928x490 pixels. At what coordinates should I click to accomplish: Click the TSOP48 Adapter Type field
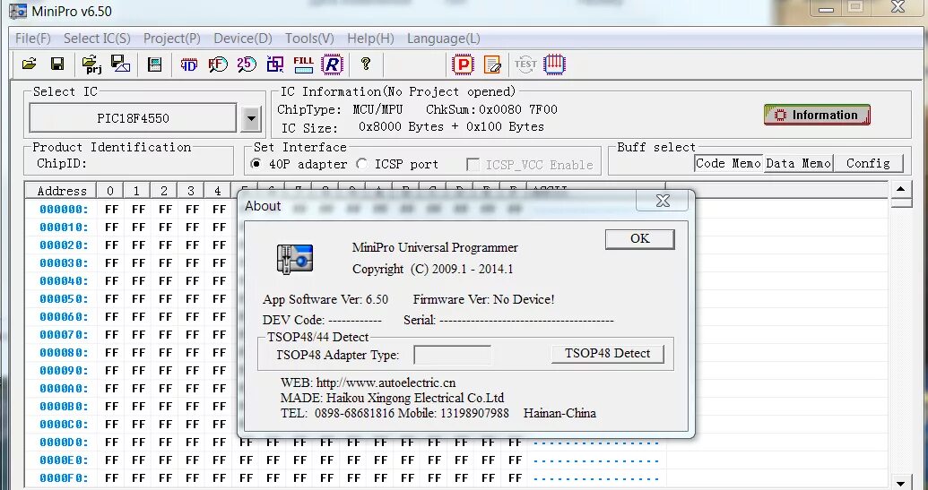click(452, 355)
